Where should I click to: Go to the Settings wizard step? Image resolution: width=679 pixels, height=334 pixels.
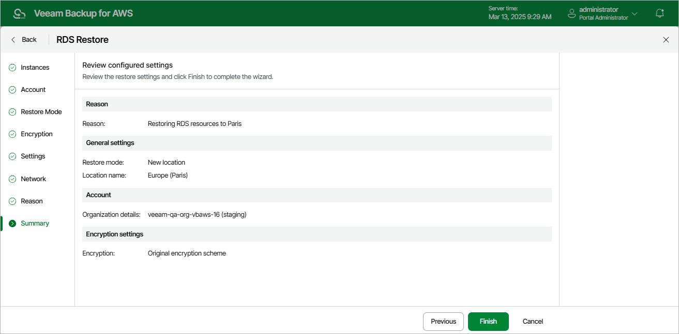(x=33, y=156)
